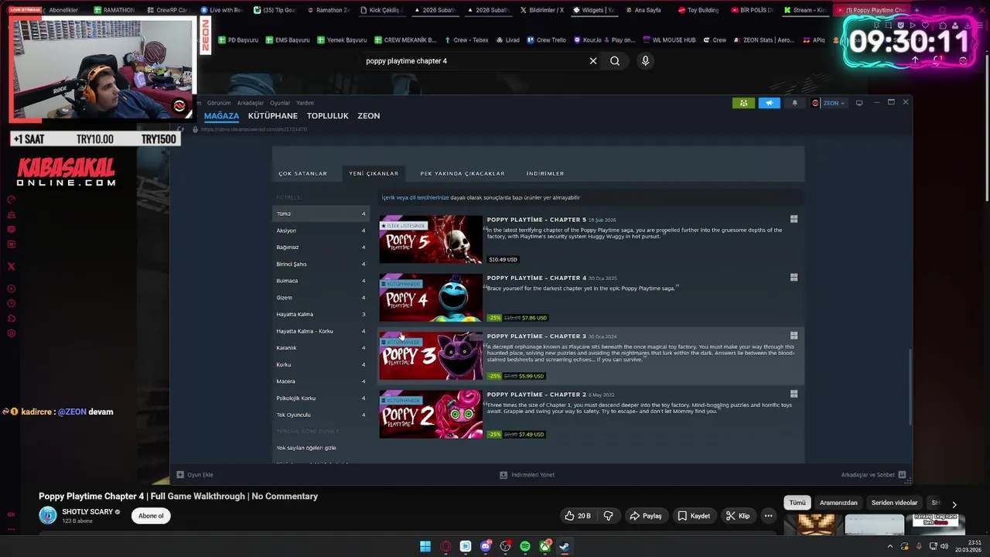Viewport: 990px width, 557px height.
Task: Open Steam Yardım menu
Action: point(306,103)
